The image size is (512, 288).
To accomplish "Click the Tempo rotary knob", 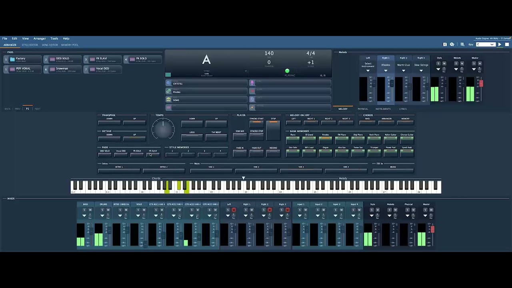I will click(x=163, y=129).
